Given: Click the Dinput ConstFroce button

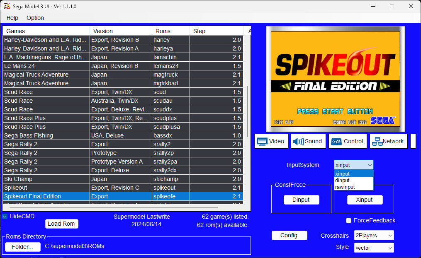Looking at the screenshot, I should point(301,200).
